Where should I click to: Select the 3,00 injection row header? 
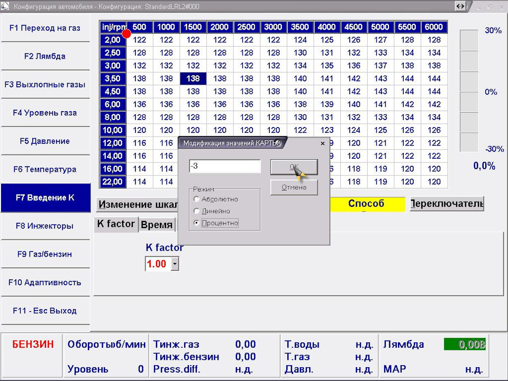coord(113,66)
